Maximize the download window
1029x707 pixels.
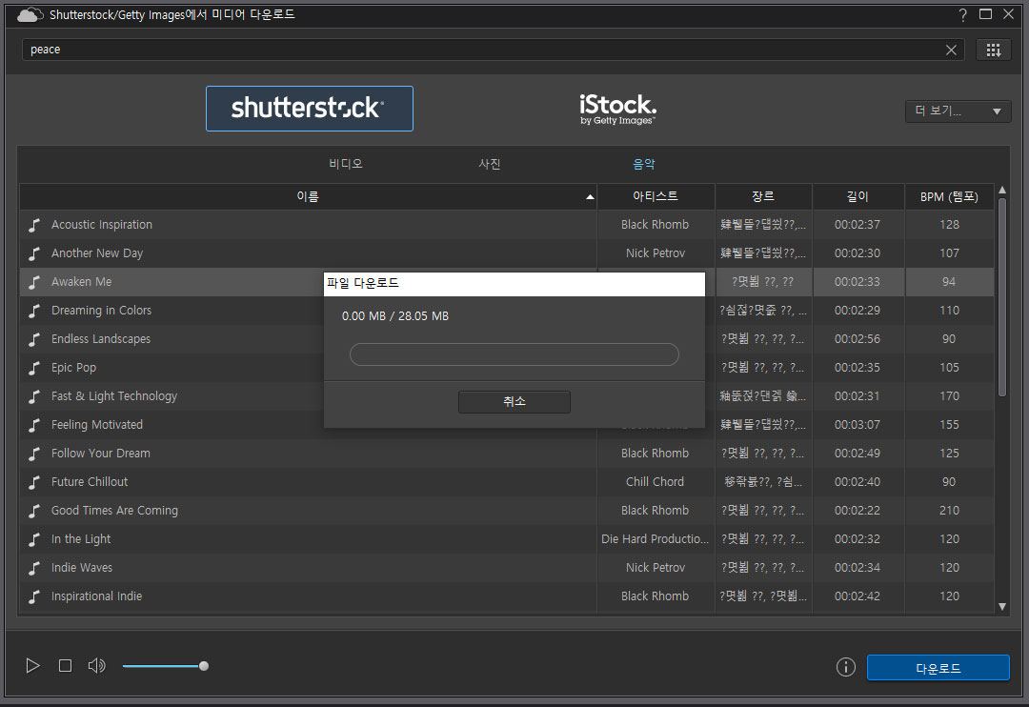click(986, 13)
